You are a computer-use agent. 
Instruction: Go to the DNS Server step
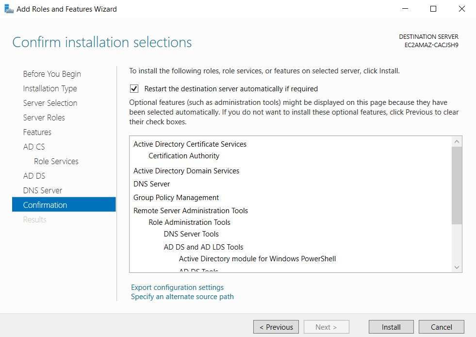tap(43, 190)
